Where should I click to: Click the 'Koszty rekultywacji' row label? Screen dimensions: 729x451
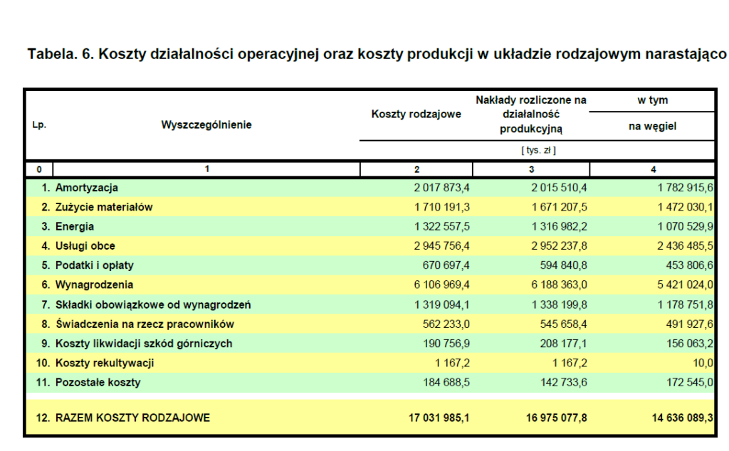pyautogui.click(x=105, y=364)
